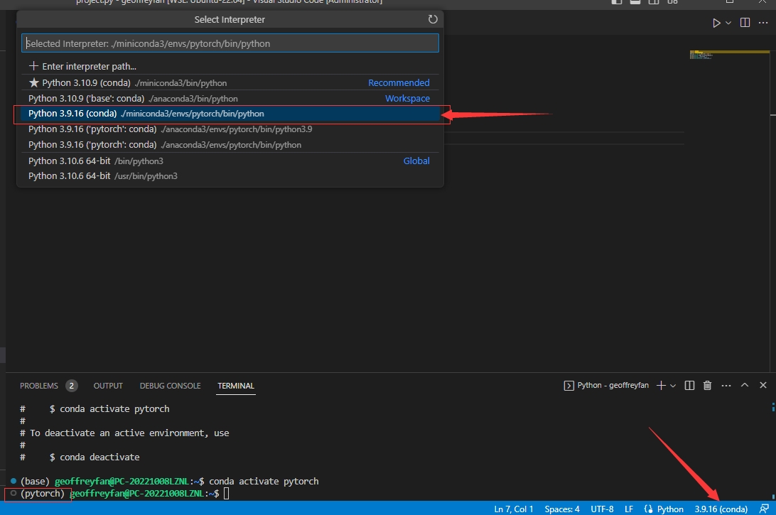Screen dimensions: 776x515
Task: Run the Python file
Action: point(716,23)
